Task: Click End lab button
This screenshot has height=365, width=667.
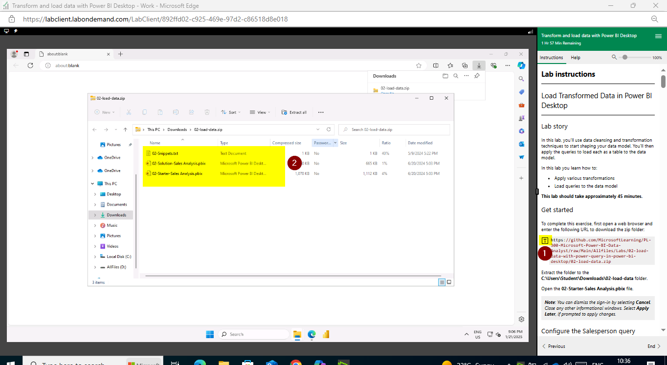Action: (654, 346)
